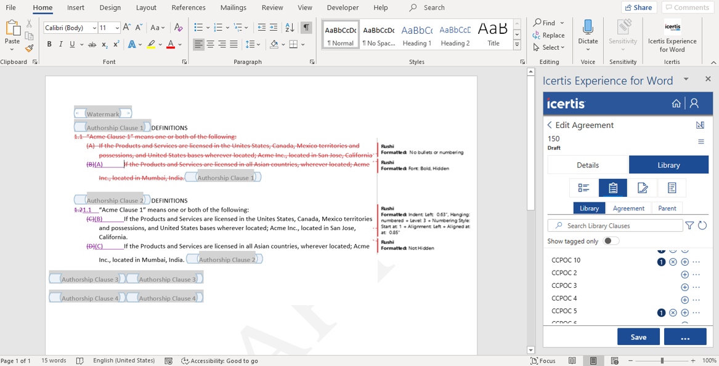Expand the Styles gallery more arrow
Image resolution: width=719 pixels, height=366 pixels.
pyautogui.click(x=517, y=46)
